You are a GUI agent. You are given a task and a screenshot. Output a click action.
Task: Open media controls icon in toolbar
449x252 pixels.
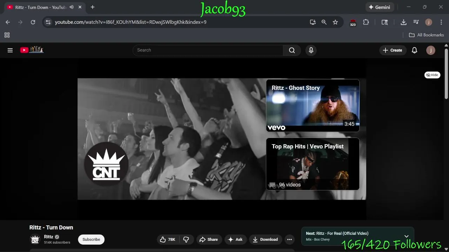416,22
